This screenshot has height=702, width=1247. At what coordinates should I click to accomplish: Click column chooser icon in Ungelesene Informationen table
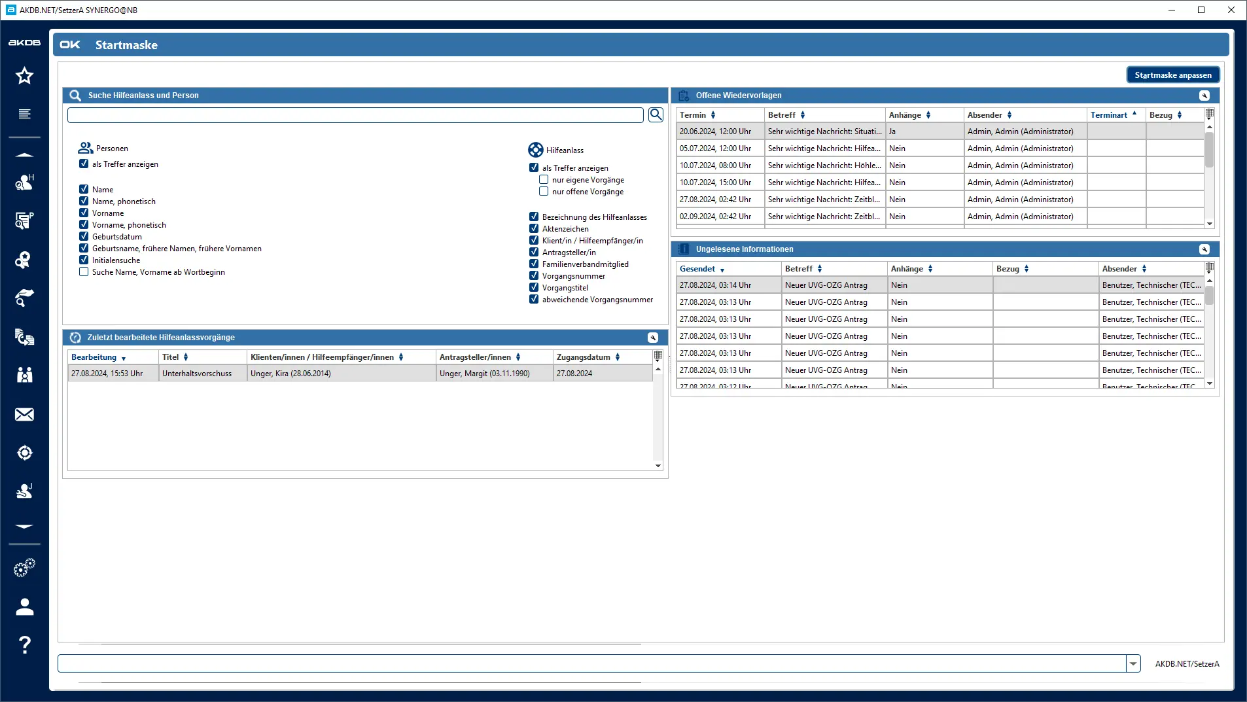1209,268
